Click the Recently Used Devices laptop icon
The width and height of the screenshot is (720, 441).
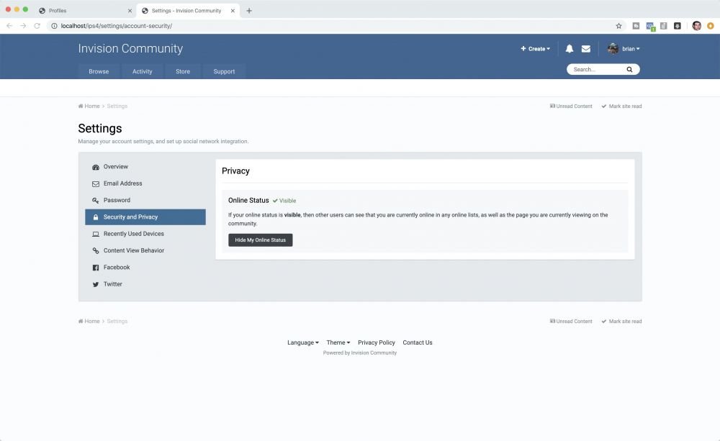(x=96, y=234)
